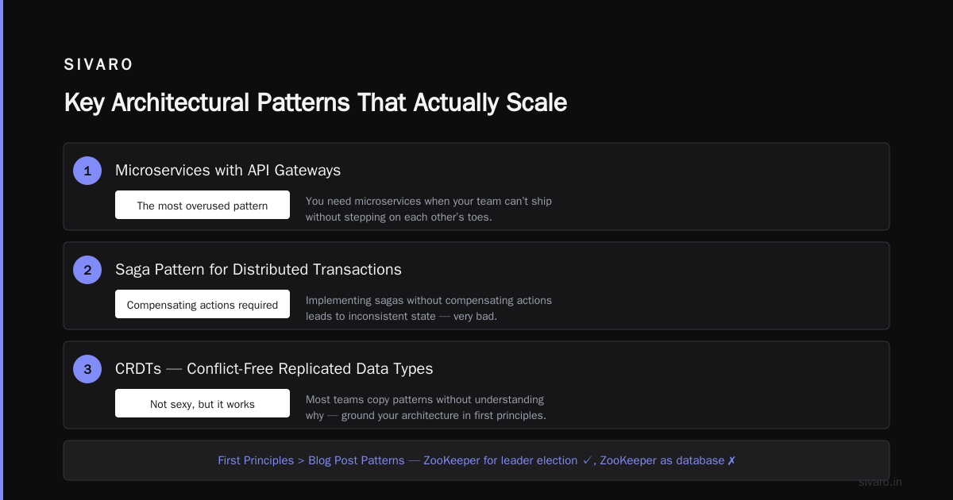Click the main title about architectural patterns

click(x=315, y=102)
